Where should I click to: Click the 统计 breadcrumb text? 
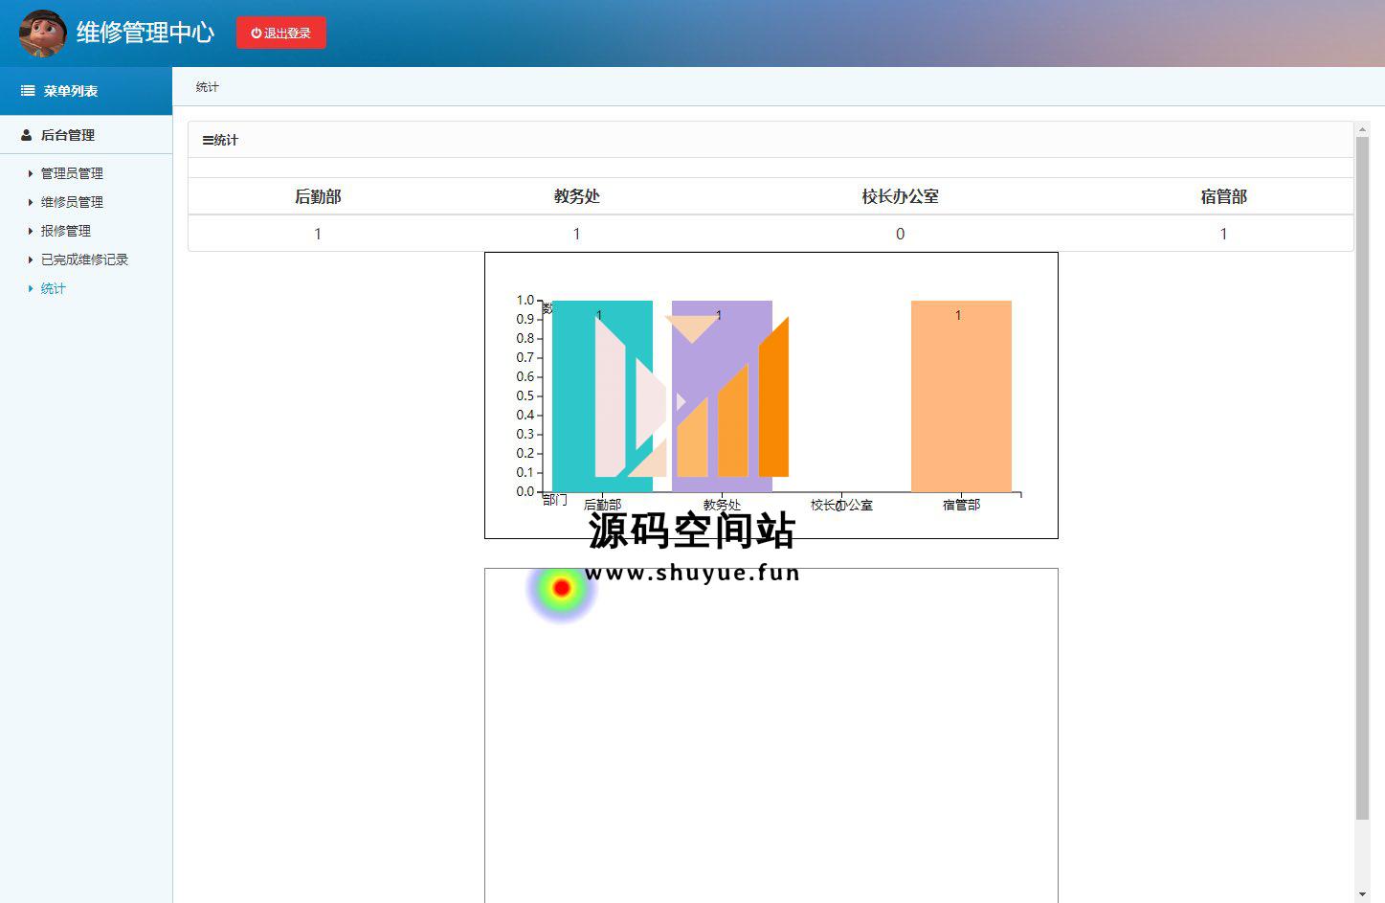click(x=207, y=87)
